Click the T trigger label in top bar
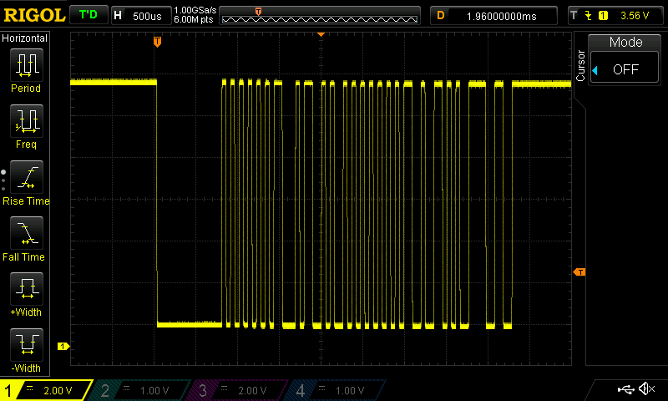Image resolution: width=668 pixels, height=401 pixels. pyautogui.click(x=574, y=16)
